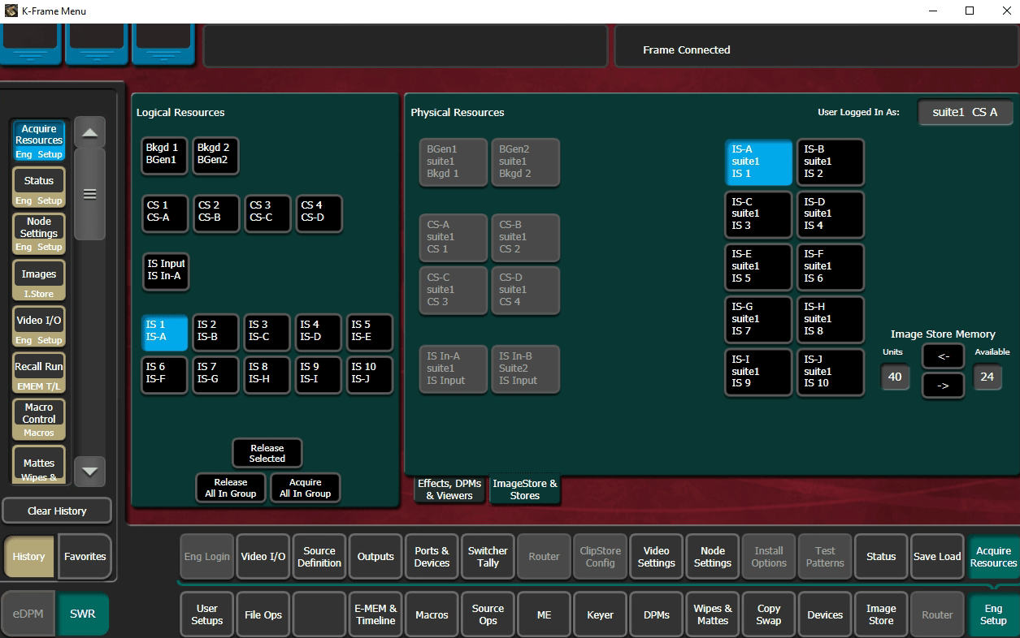Select logical resource IS 7 IS-G

pyautogui.click(x=216, y=375)
